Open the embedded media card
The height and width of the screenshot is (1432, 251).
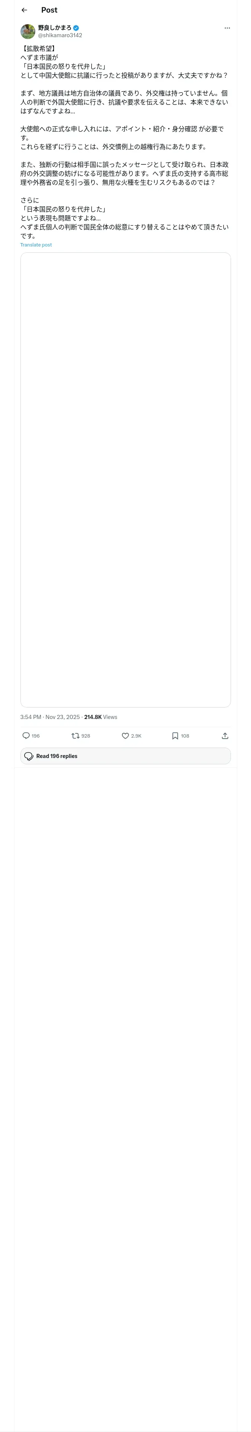(125, 479)
